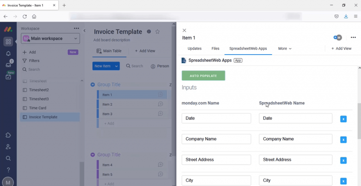
Task: Remove the City mapping with x
Action: click(343, 181)
